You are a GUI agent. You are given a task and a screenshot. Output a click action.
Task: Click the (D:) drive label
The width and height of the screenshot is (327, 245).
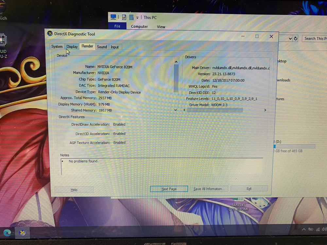tap(278, 142)
